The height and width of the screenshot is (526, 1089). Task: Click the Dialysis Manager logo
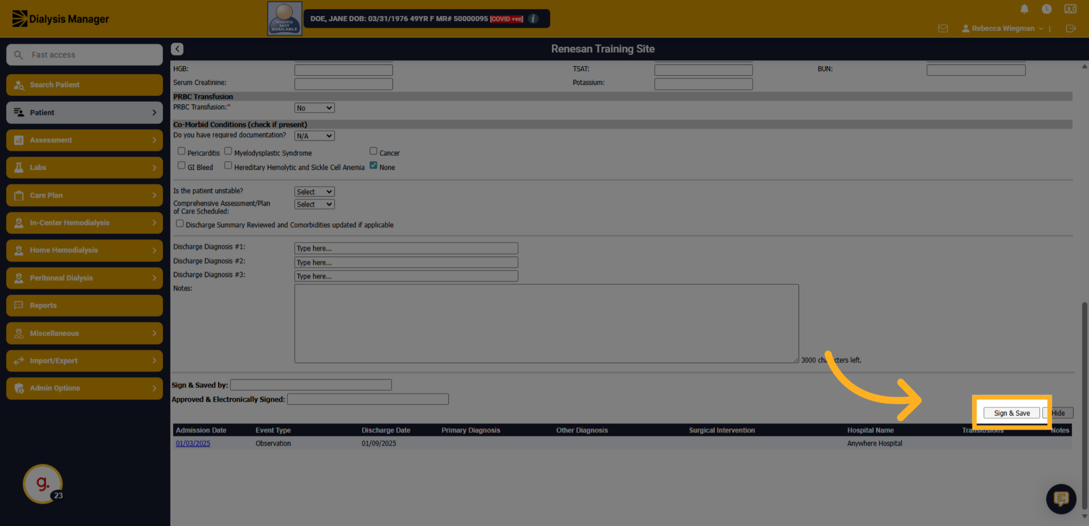coord(60,19)
